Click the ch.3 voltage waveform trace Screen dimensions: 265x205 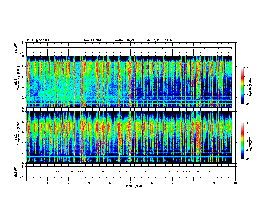(x=129, y=172)
